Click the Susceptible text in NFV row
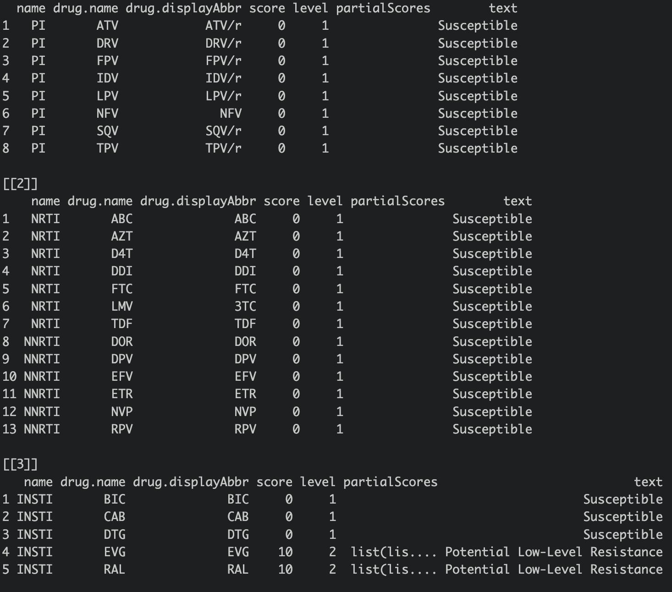This screenshot has width=672, height=592. coord(478,114)
